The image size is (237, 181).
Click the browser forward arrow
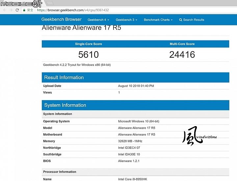[11, 10]
